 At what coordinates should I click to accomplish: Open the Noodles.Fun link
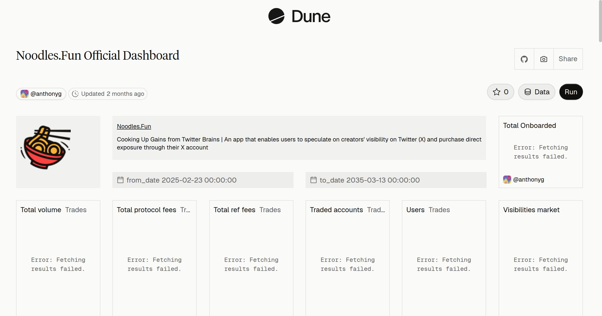pyautogui.click(x=134, y=126)
